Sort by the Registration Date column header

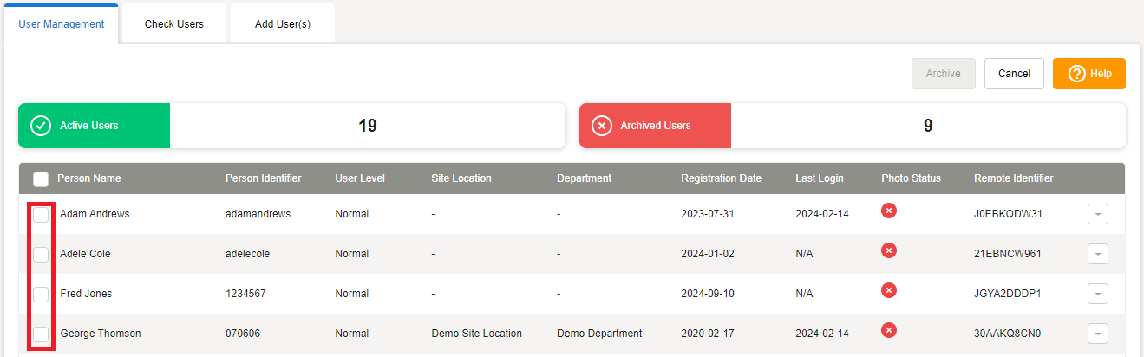[721, 178]
